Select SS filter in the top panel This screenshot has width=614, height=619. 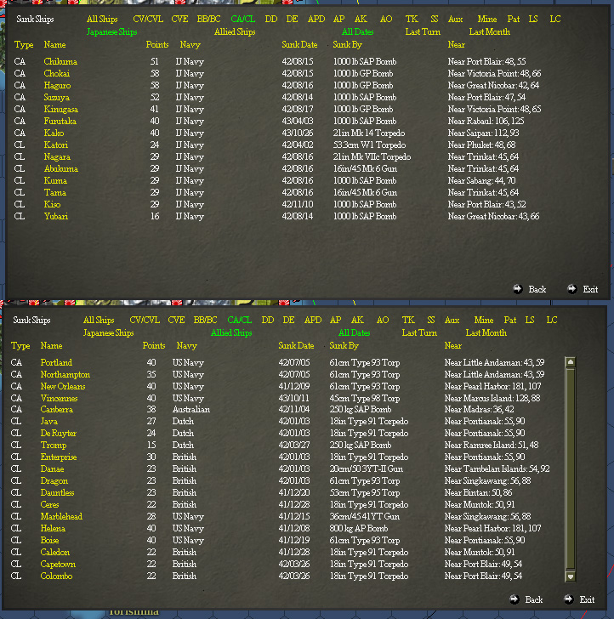coord(434,19)
